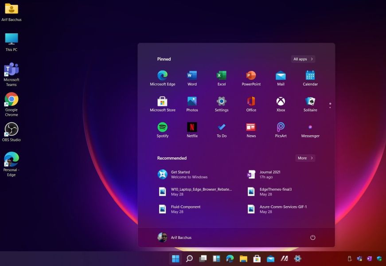Click the USB device tray icon
386x266 pixels.
(x=349, y=258)
